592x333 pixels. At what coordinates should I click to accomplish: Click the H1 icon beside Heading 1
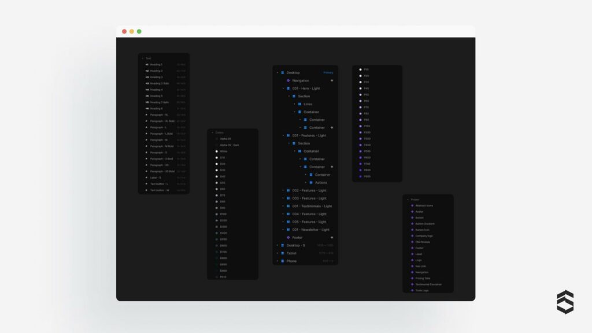147,65
